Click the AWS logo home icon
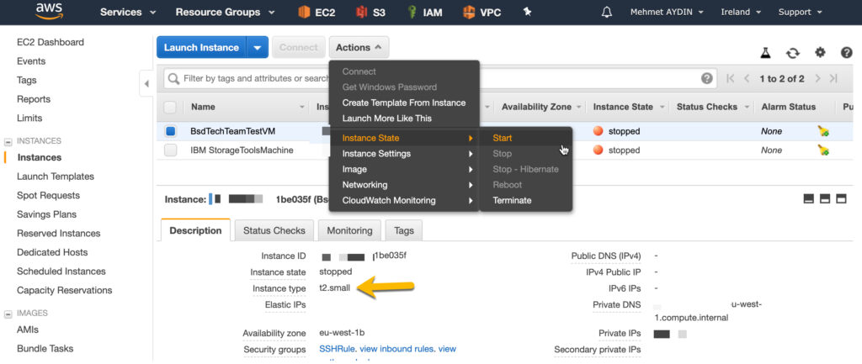The height and width of the screenshot is (364, 862). 49,11
